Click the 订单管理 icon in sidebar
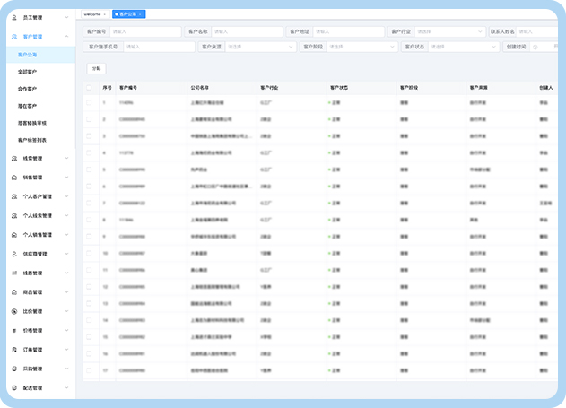 point(14,350)
